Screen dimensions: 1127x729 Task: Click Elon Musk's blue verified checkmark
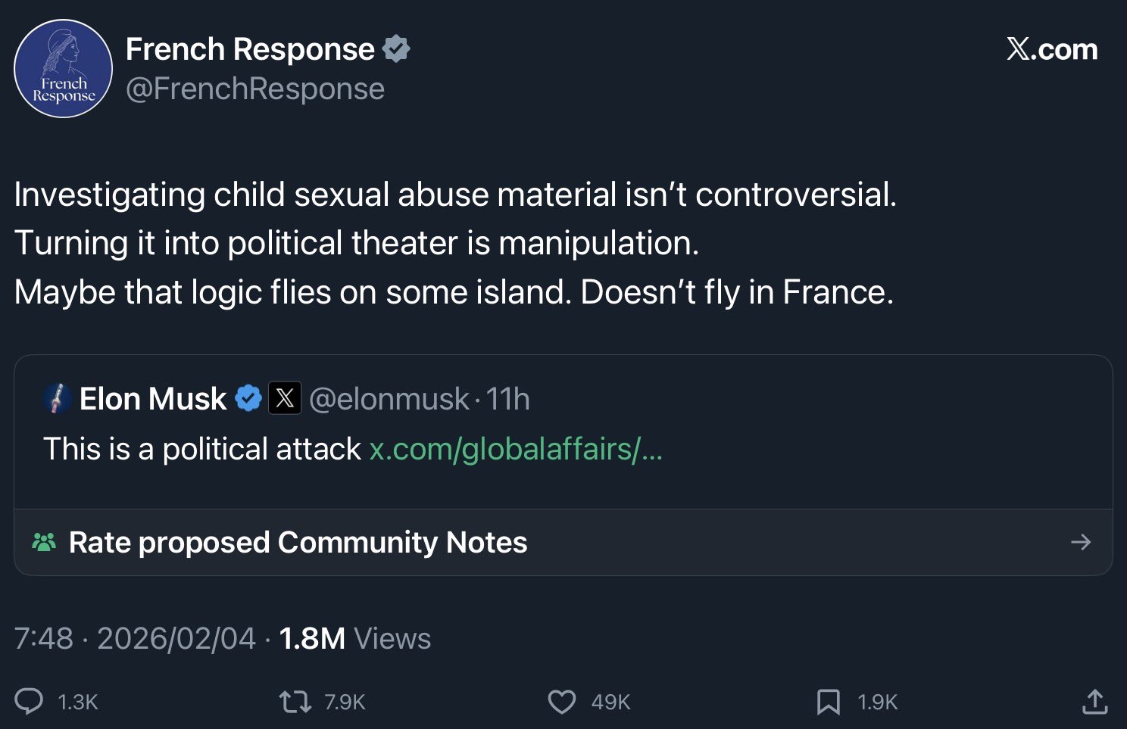click(248, 398)
